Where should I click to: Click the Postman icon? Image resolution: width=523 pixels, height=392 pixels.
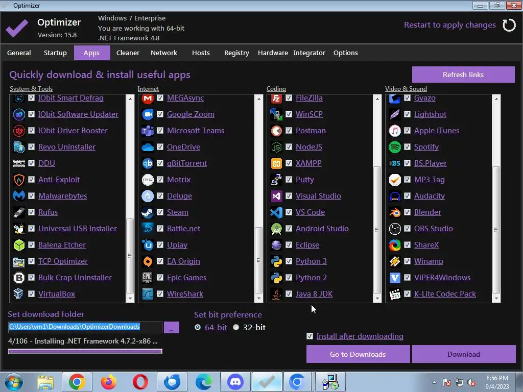coord(276,130)
